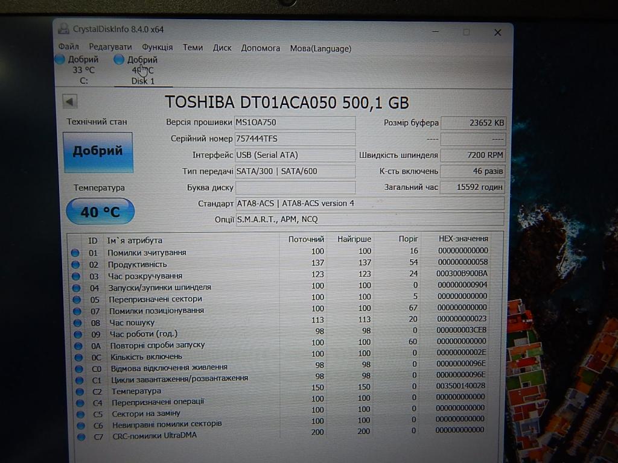The height and width of the screenshot is (463, 618).
Task: Click the Поточний column header
Action: tap(306, 239)
